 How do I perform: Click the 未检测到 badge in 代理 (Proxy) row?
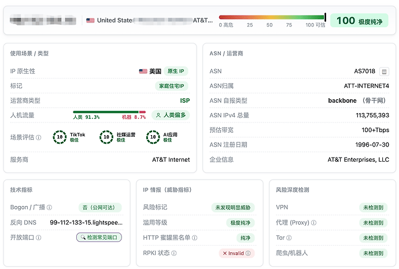click(374, 223)
